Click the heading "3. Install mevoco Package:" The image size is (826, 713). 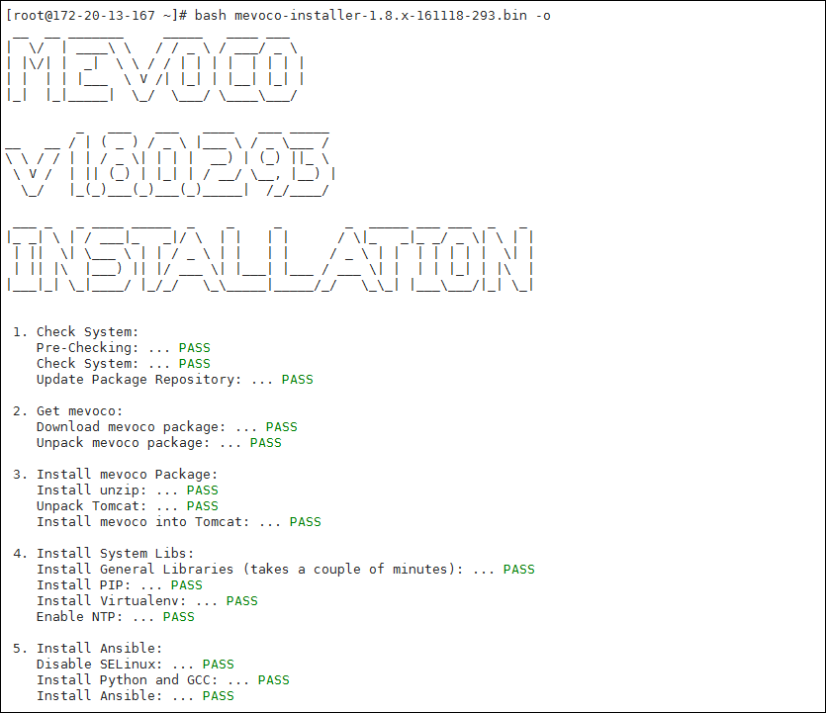[x=116, y=474]
